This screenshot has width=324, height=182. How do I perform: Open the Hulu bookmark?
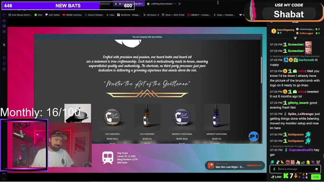coord(110,15)
